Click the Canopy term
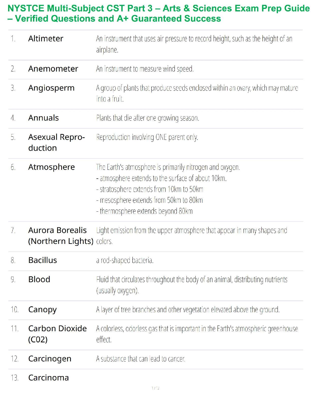 click(x=42, y=310)
